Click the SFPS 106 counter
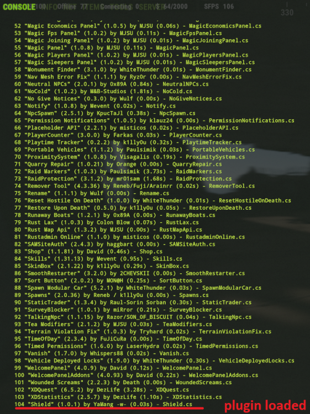 tap(219, 6)
